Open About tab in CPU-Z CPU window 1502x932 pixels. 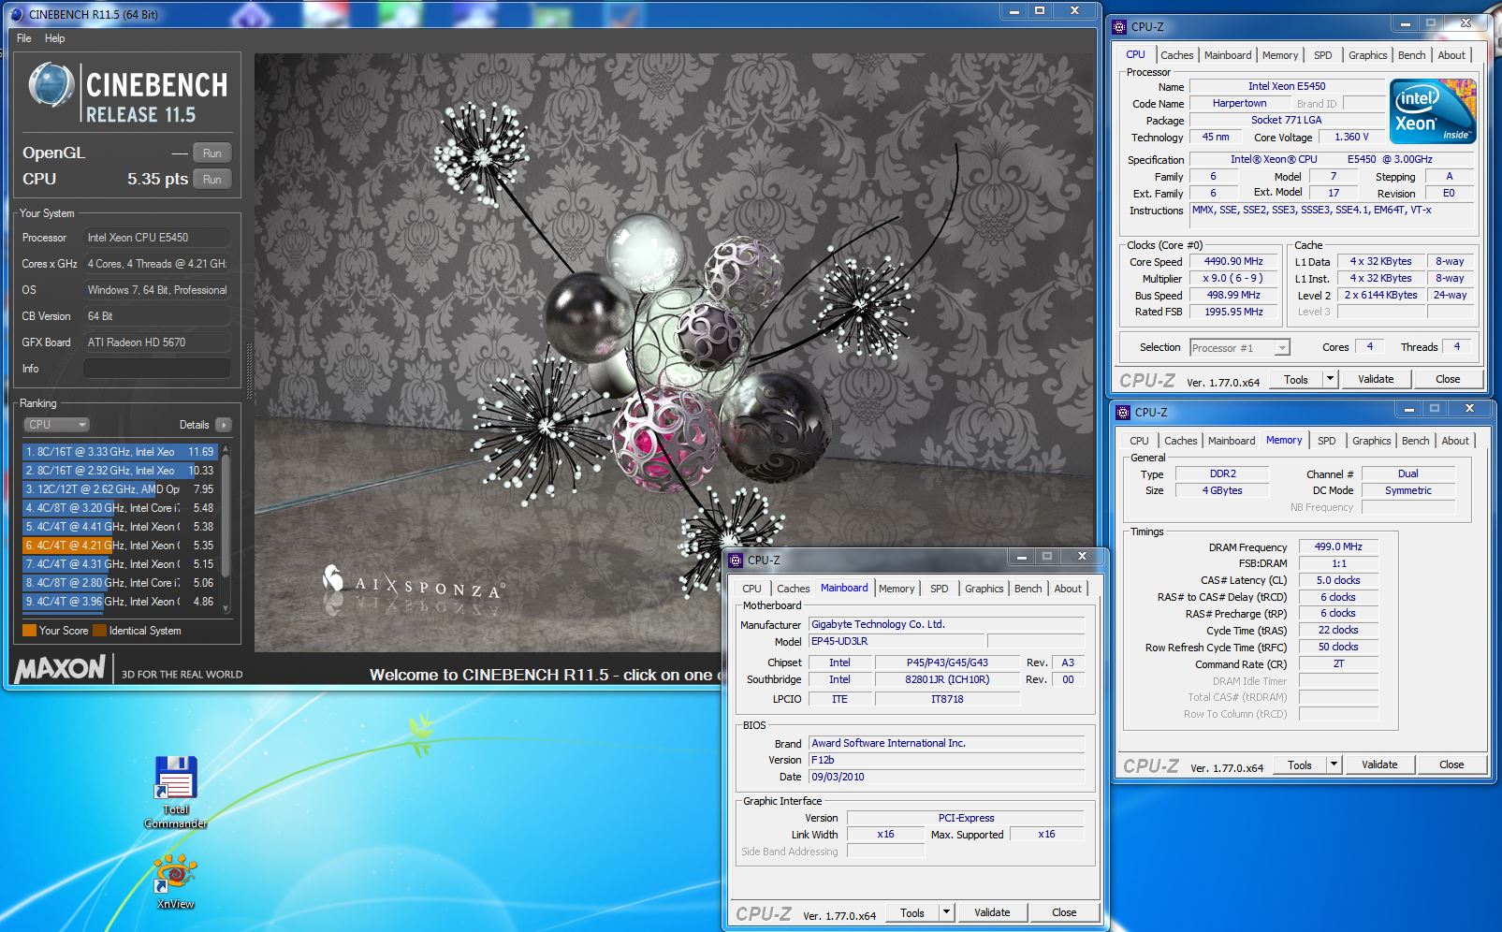pos(1451,55)
